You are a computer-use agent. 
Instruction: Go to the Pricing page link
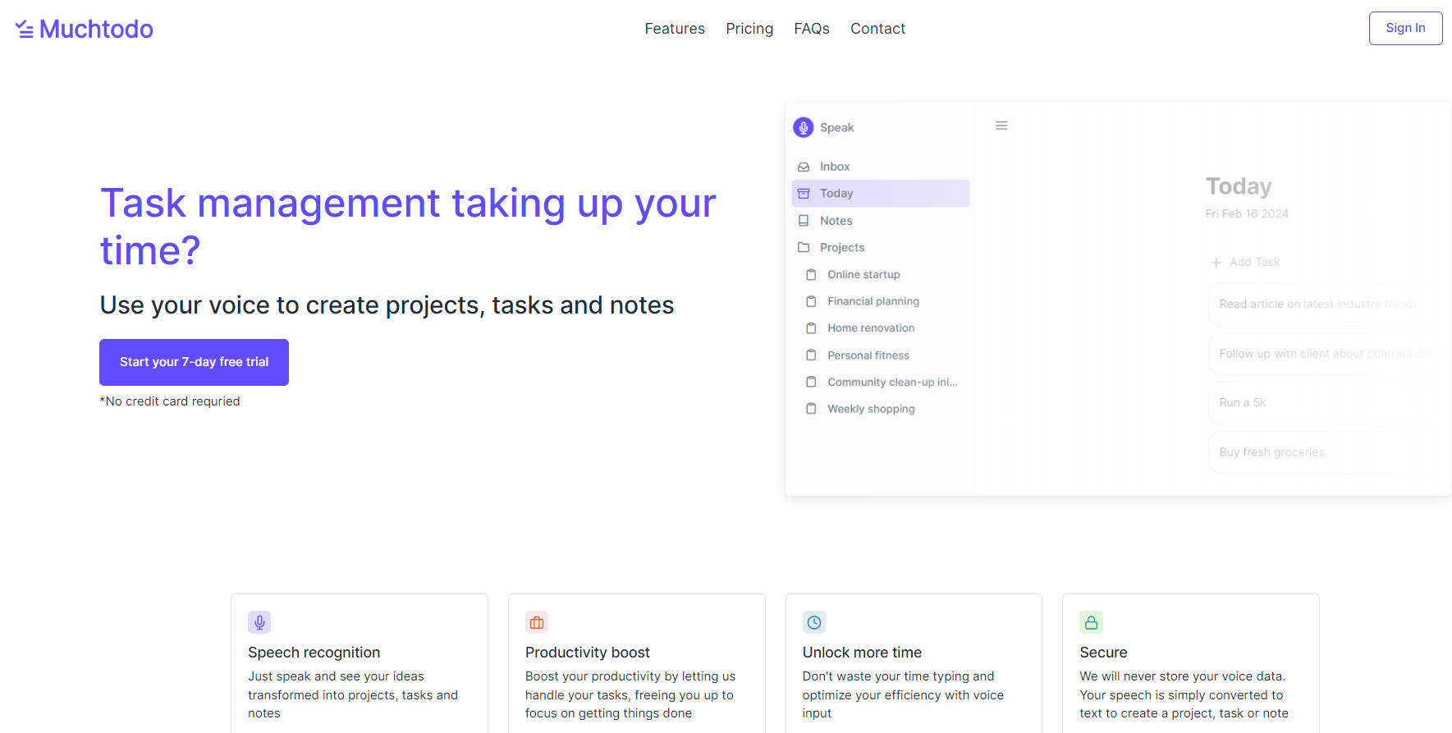(749, 29)
